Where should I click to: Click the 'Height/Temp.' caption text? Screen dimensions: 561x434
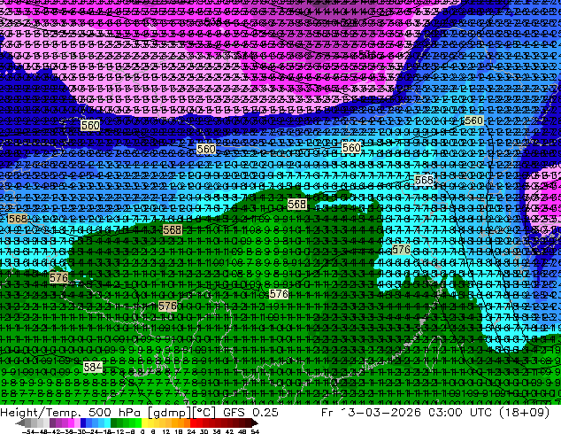(41, 413)
